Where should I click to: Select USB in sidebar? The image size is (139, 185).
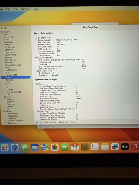[9, 95]
